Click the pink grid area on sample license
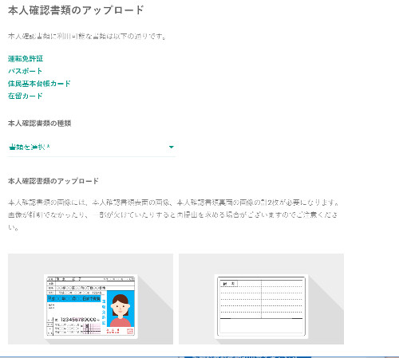 point(92,329)
